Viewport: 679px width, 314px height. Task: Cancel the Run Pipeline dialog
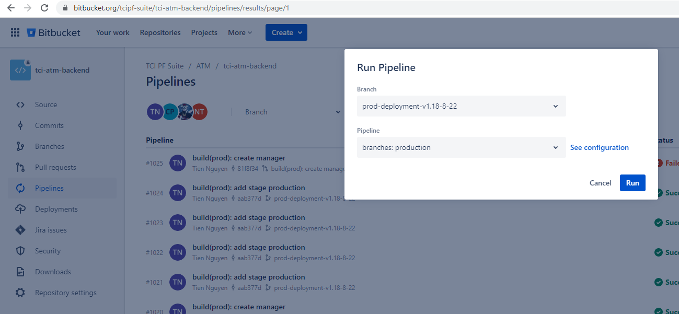(600, 183)
